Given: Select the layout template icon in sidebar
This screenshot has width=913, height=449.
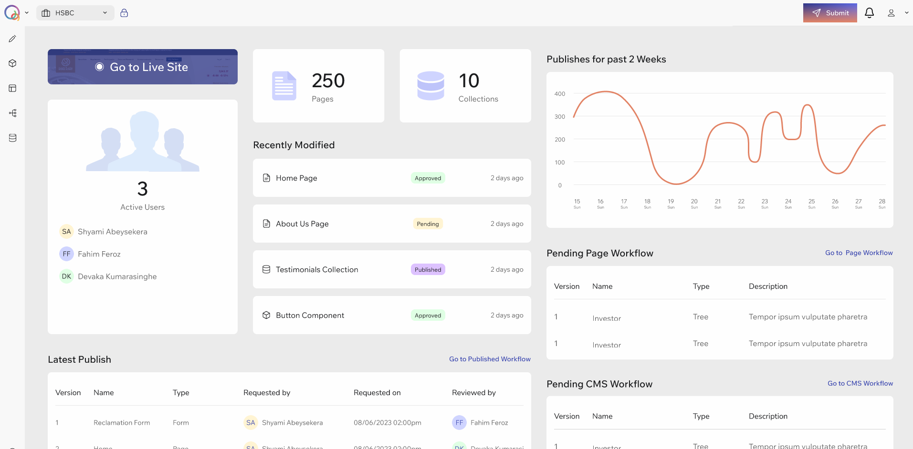Looking at the screenshot, I should (x=12, y=88).
